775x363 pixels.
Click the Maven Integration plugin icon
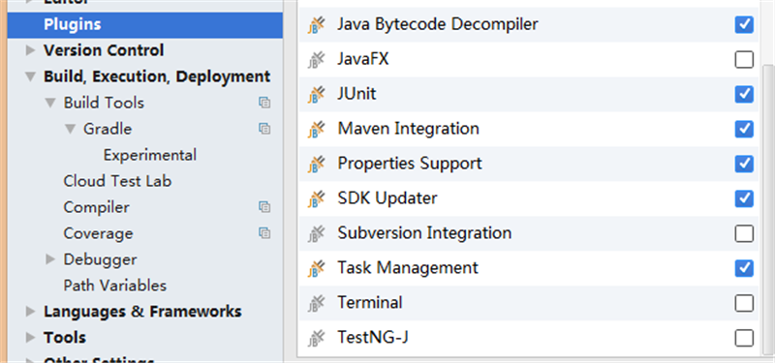coord(316,129)
